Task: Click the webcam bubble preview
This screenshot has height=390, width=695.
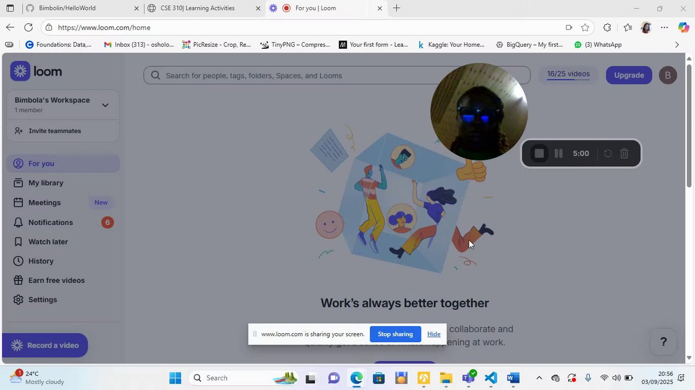Action: (x=479, y=112)
